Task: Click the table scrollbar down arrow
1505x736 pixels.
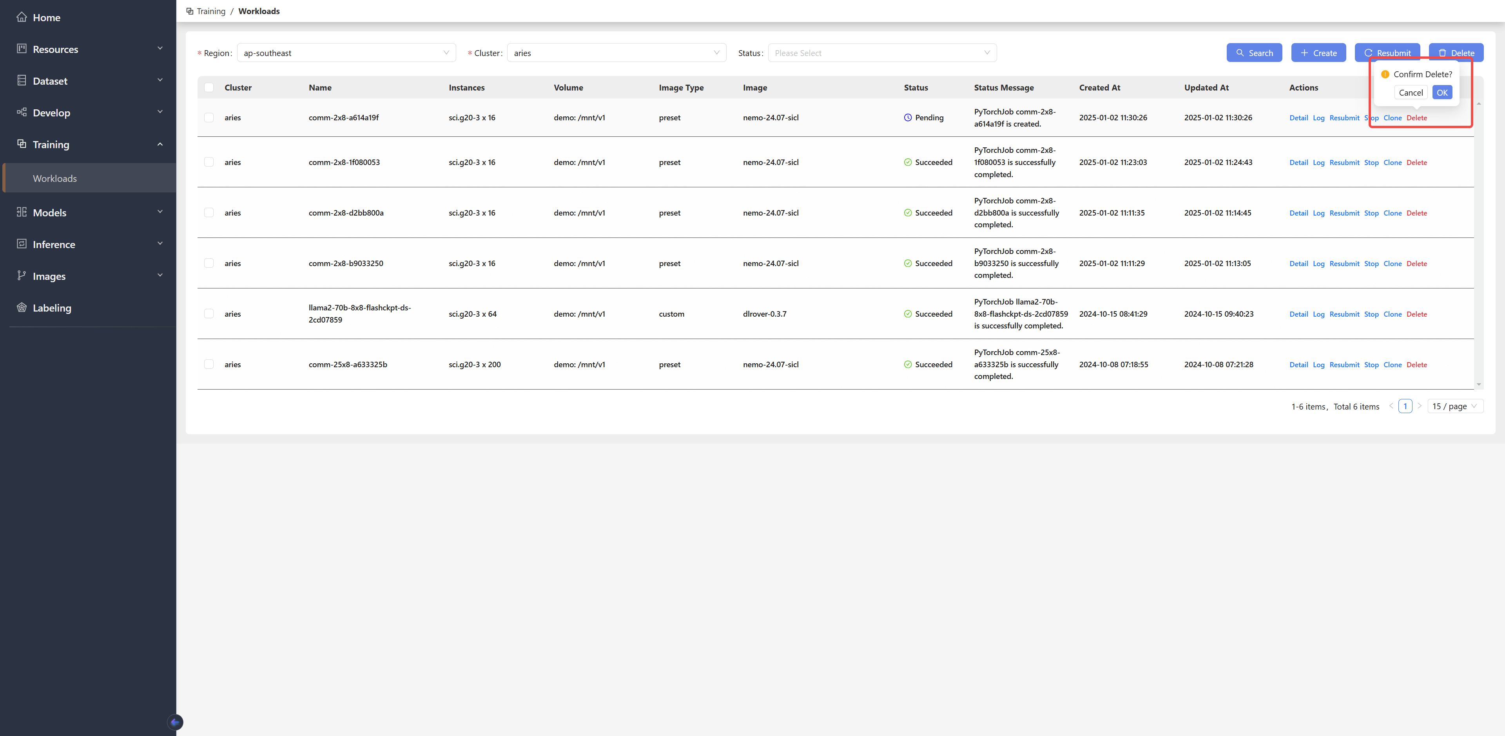Action: click(x=1479, y=384)
